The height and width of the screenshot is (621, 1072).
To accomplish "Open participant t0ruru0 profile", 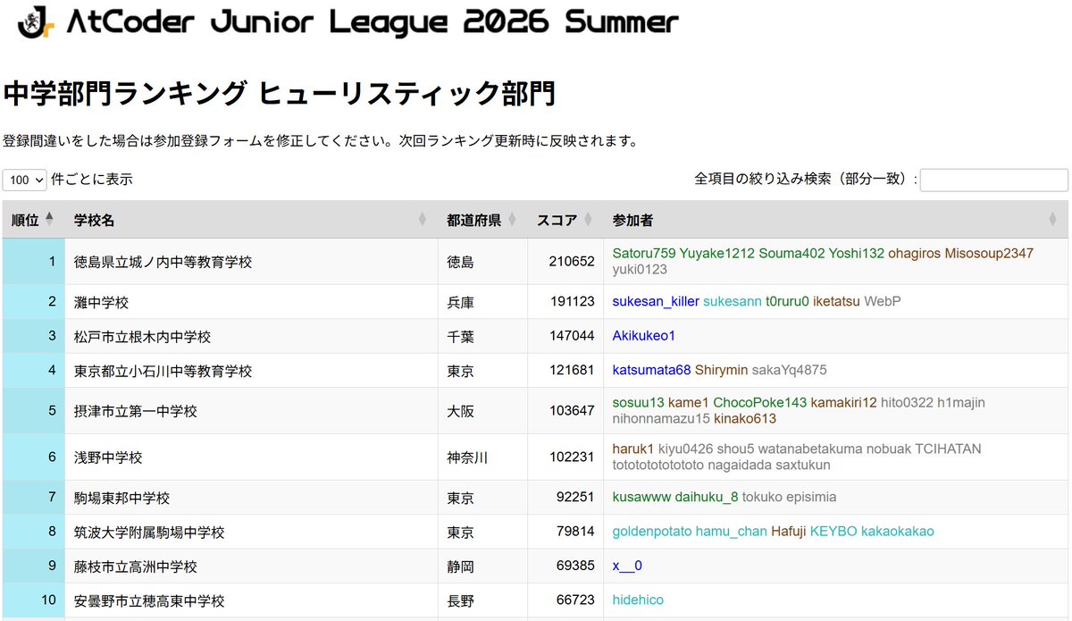I will click(x=787, y=301).
